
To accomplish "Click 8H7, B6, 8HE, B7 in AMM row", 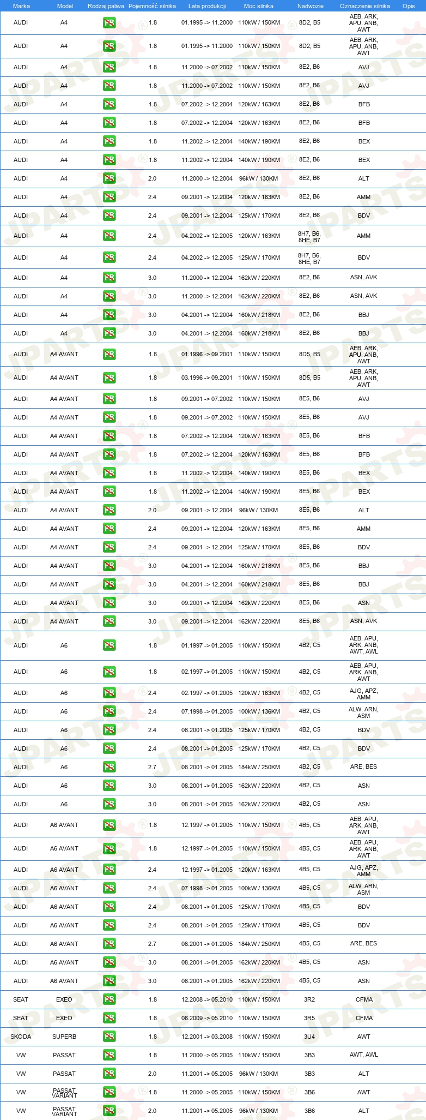I will pyautogui.click(x=309, y=237).
